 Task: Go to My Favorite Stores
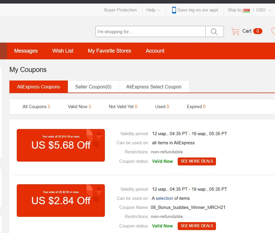coord(109,51)
